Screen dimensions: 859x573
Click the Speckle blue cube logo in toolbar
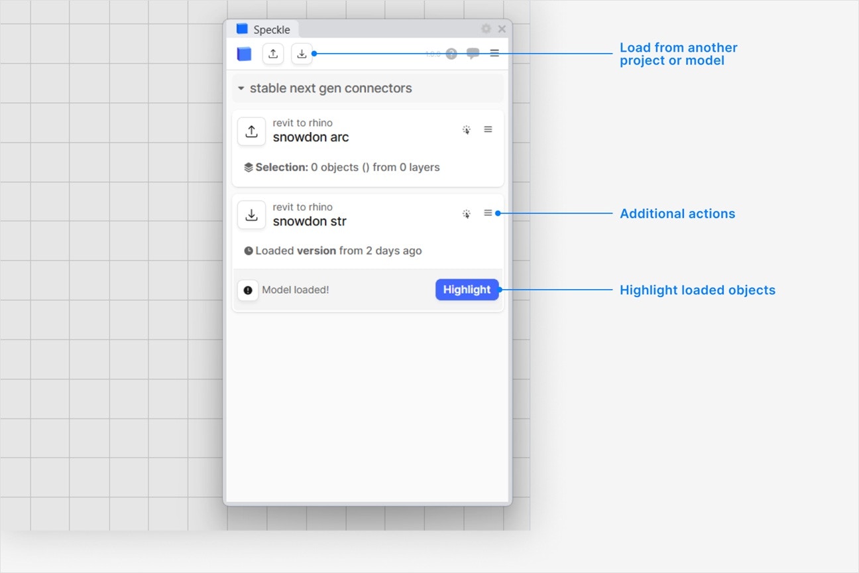[x=245, y=54]
